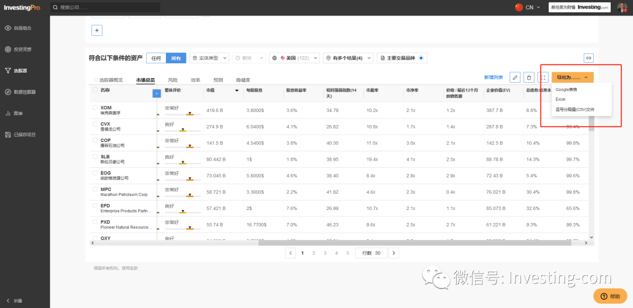Open the 行数 30 rows dropdown

371,253
